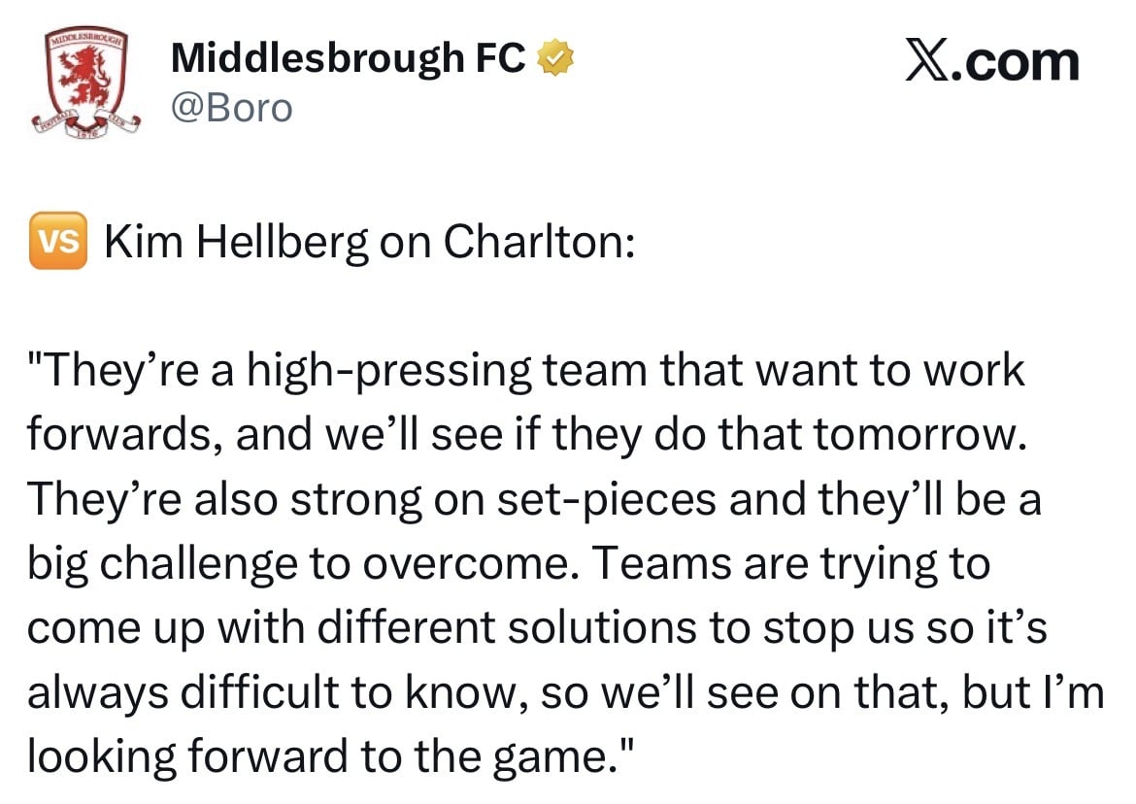The width and height of the screenshot is (1136, 804).
Task: Click the word "tomorrow." in tweet
Action: (x=920, y=435)
